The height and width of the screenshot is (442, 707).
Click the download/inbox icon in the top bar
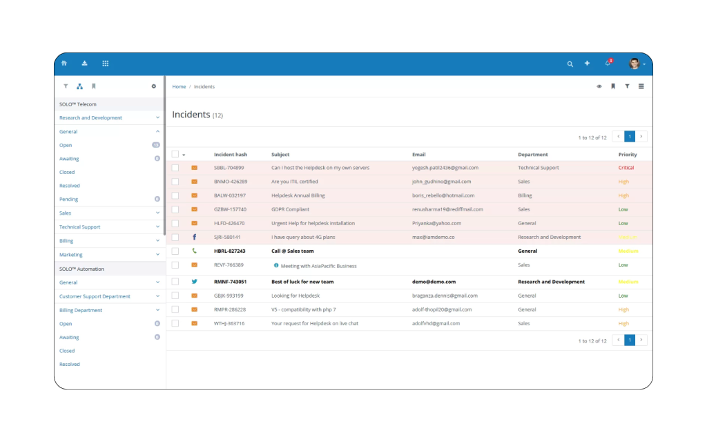(x=84, y=63)
